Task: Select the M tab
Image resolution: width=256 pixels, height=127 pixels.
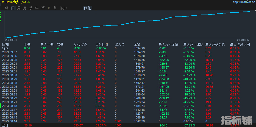Action: pyautogui.click(x=49, y=8)
